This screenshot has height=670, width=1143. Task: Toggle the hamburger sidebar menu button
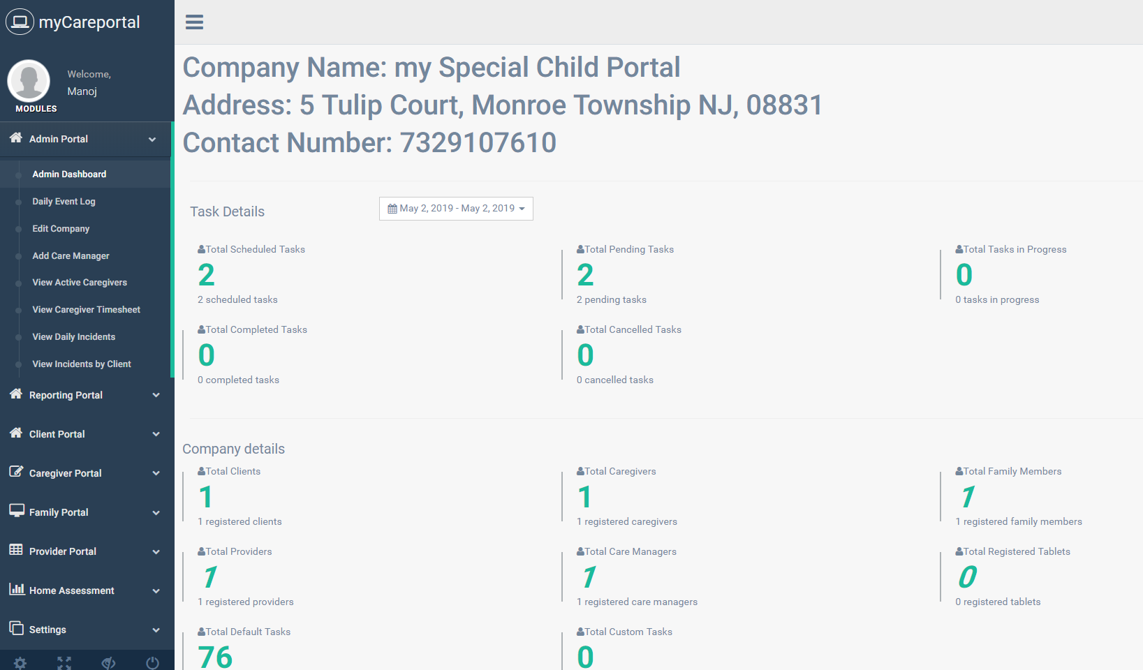click(194, 22)
